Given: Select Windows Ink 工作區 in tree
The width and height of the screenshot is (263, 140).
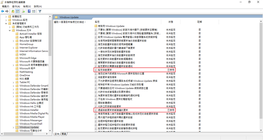Looking at the screenshot, I should (30, 106).
